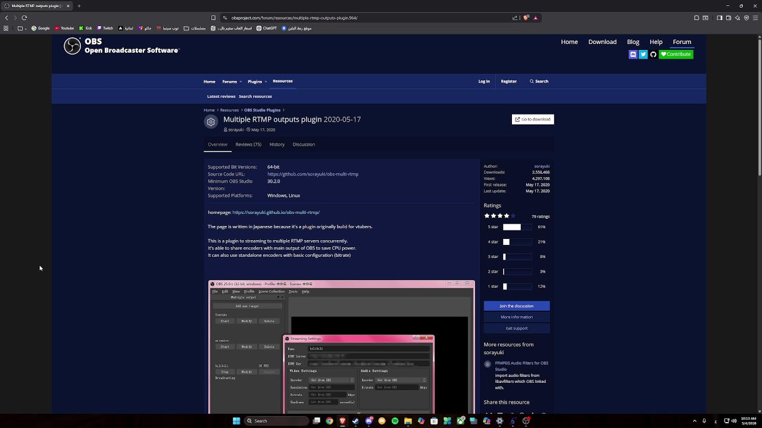Open the Brave Wallet icon

click(729, 18)
